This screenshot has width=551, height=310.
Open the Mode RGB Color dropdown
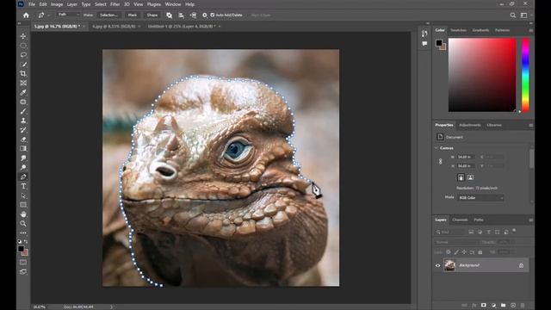pyautogui.click(x=480, y=198)
